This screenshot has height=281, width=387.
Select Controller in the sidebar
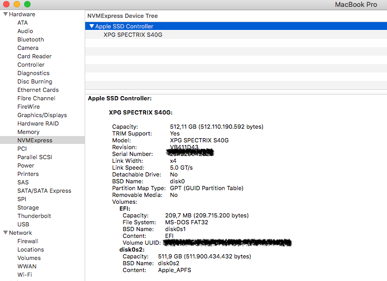pyautogui.click(x=31, y=65)
